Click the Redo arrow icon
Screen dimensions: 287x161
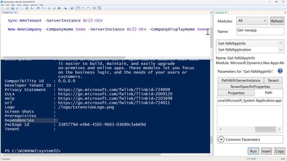tap(43, 8)
